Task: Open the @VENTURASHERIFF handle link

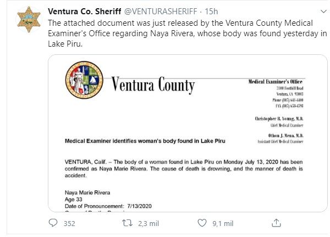Action: 161,12
